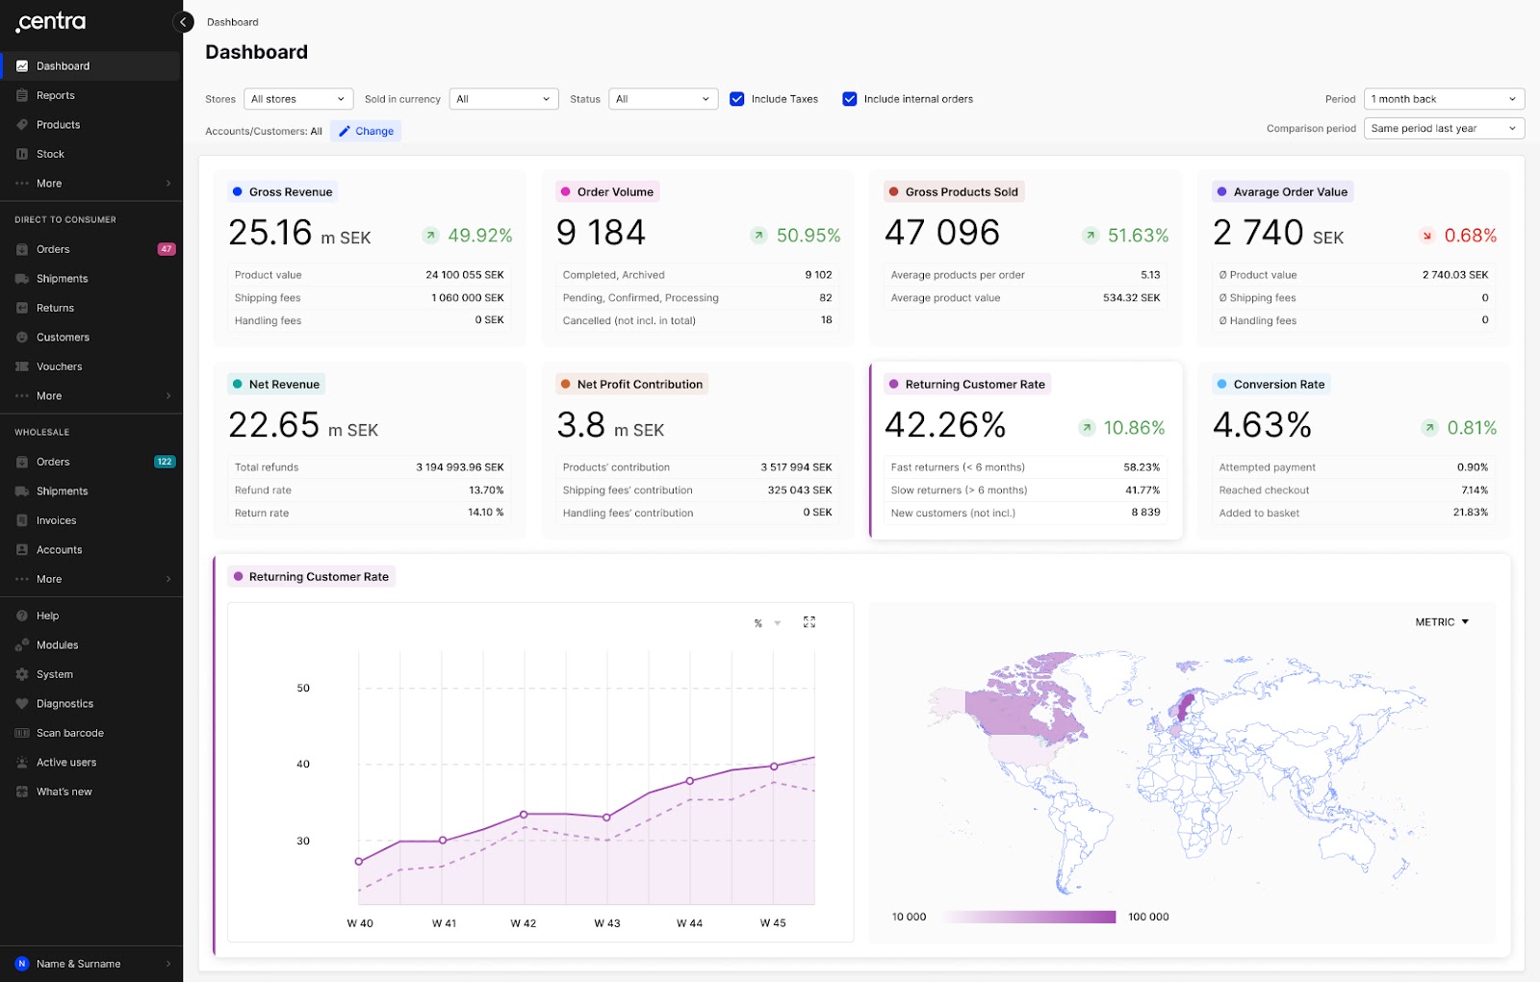Screen dimensions: 1540x982
Task: Expand More under Wholesale
Action: (x=91, y=579)
